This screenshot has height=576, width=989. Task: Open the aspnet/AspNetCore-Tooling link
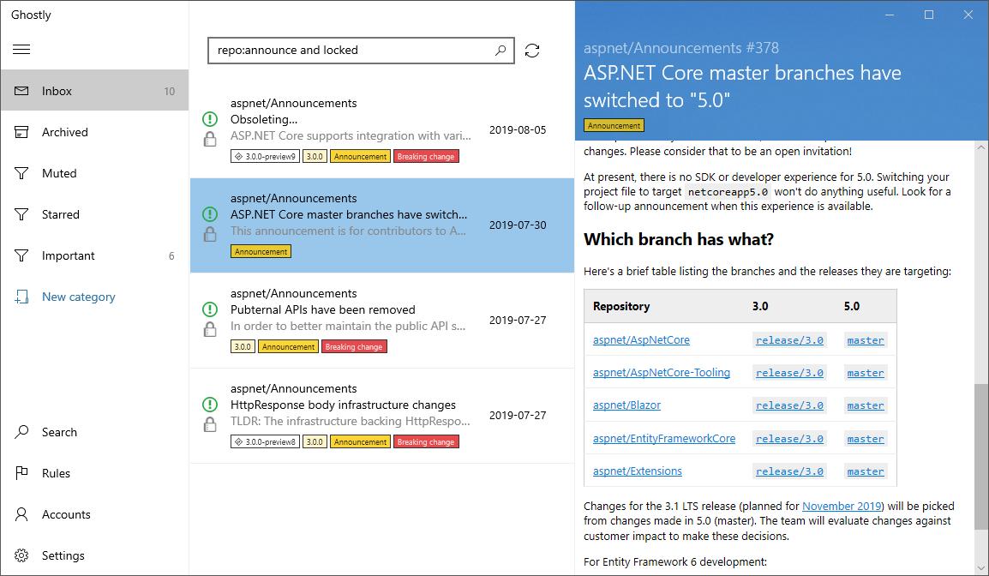[661, 373]
